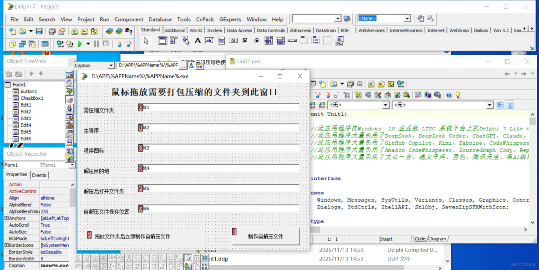Screen dimensions: 539x270
Task: Click the 制作自解压文件 button on the form
Action: click(266, 236)
